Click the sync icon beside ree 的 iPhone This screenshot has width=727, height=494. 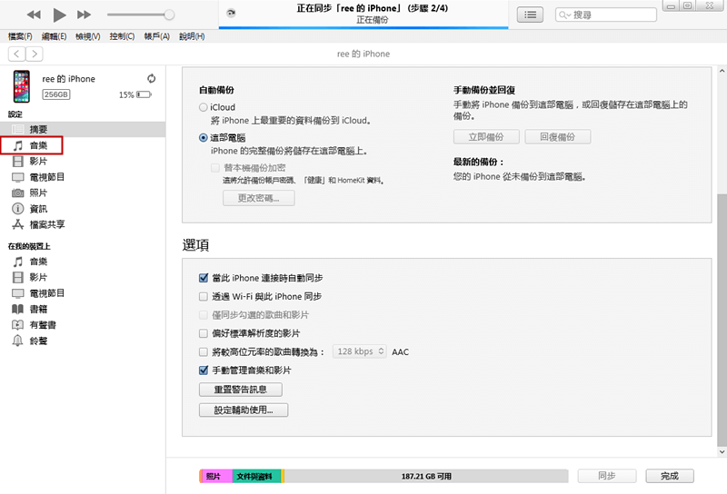coord(151,78)
